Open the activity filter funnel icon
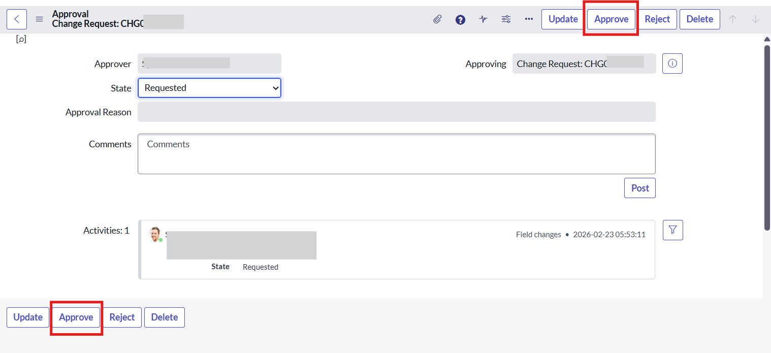 pyautogui.click(x=673, y=230)
